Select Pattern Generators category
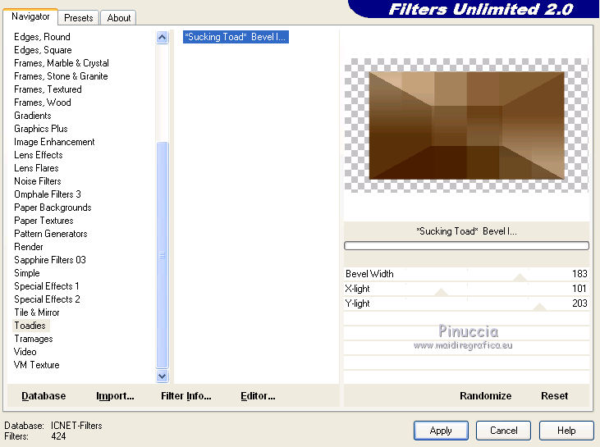The width and height of the screenshot is (600, 447). click(x=51, y=234)
